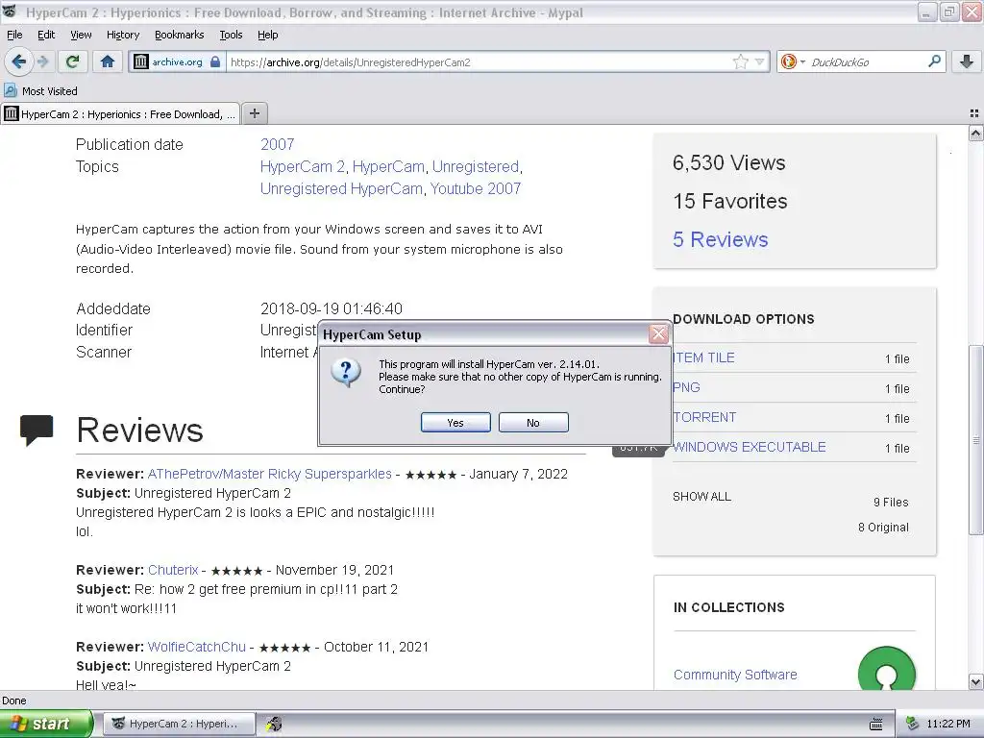Open the downloads arrow button
The image size is (984, 738).
point(967,61)
